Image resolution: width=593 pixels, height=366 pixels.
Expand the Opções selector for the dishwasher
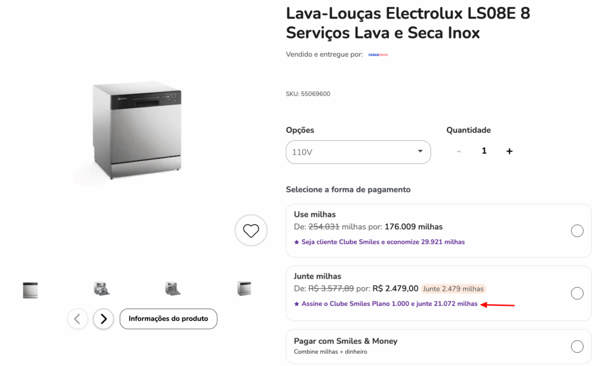(358, 152)
